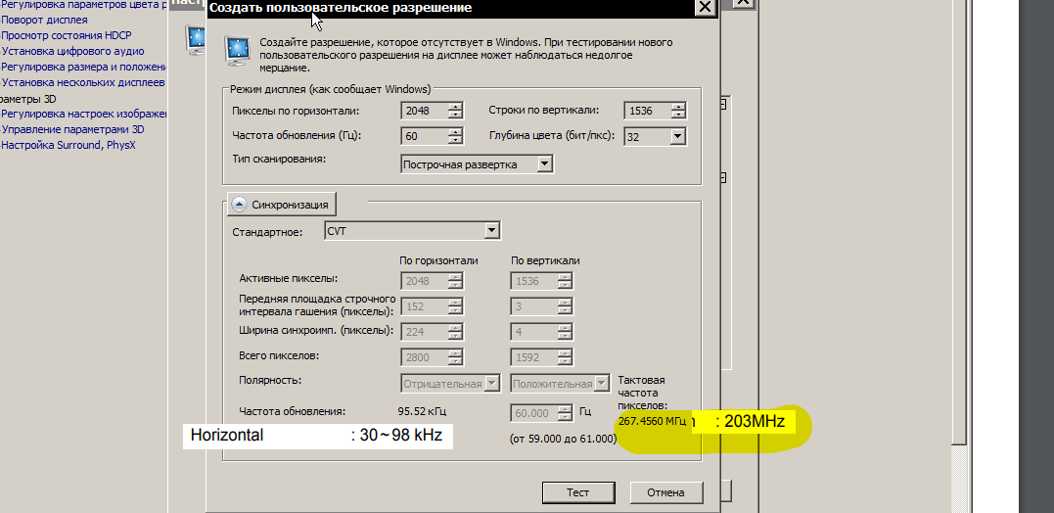Click horizontal Активные пикселы field 2048
This screenshot has height=513, width=1054.
pyautogui.click(x=425, y=281)
